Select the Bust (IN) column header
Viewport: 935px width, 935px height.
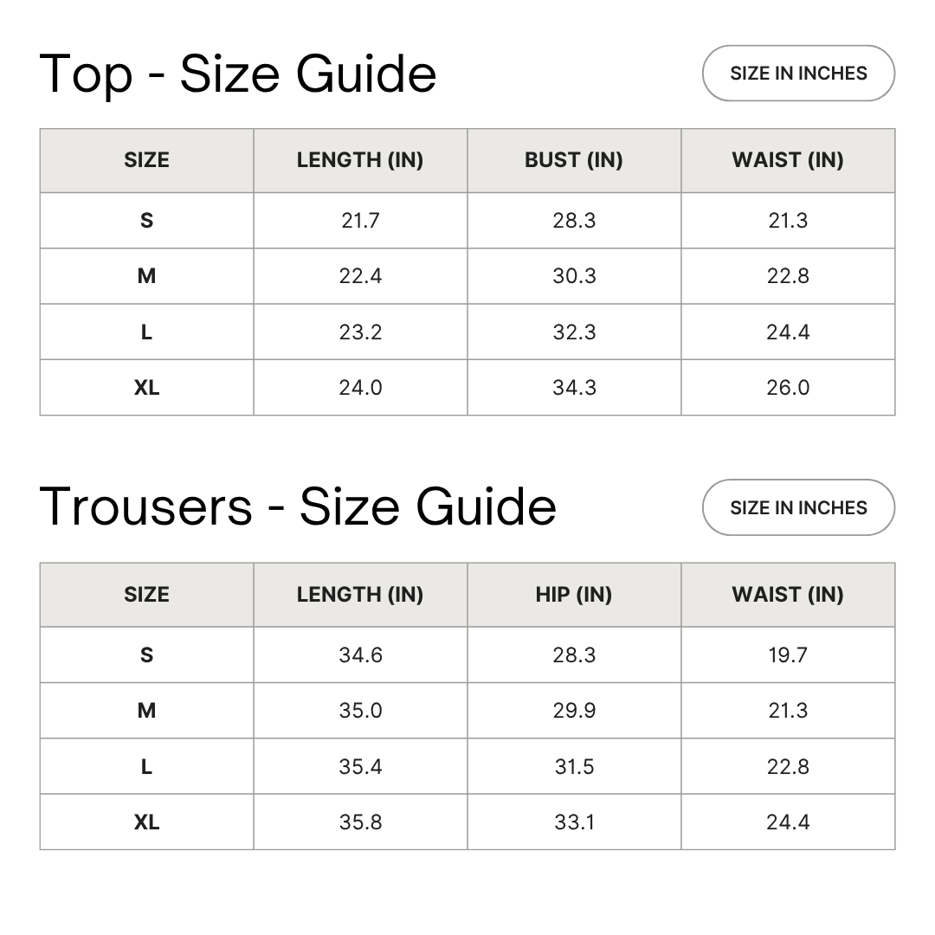574,160
